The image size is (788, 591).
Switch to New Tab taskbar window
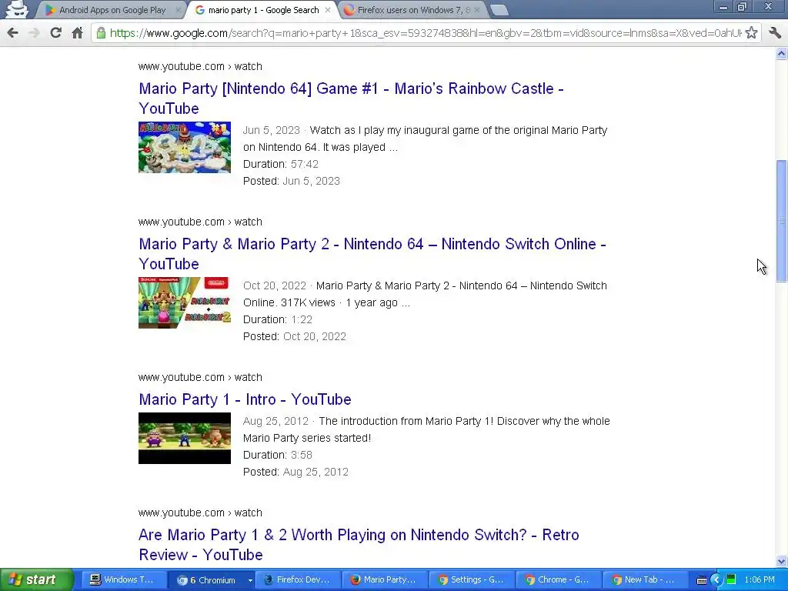(x=646, y=580)
